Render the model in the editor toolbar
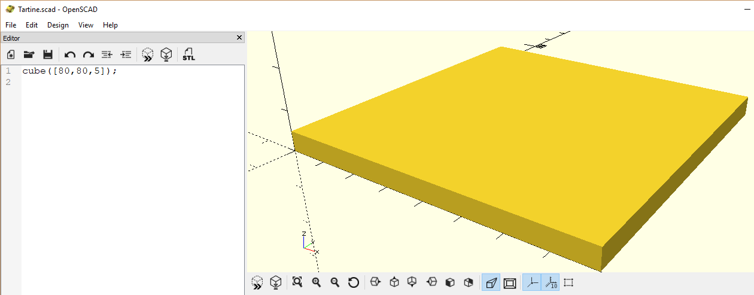This screenshot has height=295, width=754. click(166, 55)
